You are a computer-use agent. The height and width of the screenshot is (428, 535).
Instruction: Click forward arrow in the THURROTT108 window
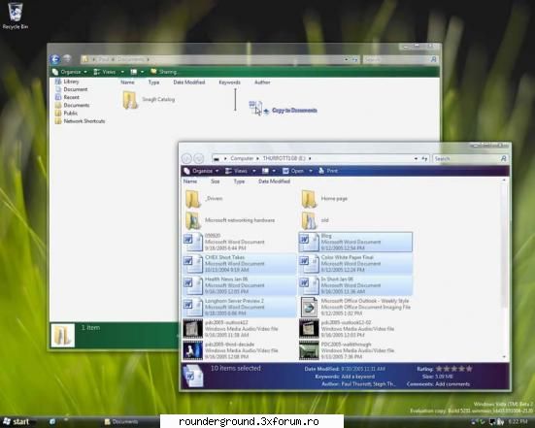point(199,158)
